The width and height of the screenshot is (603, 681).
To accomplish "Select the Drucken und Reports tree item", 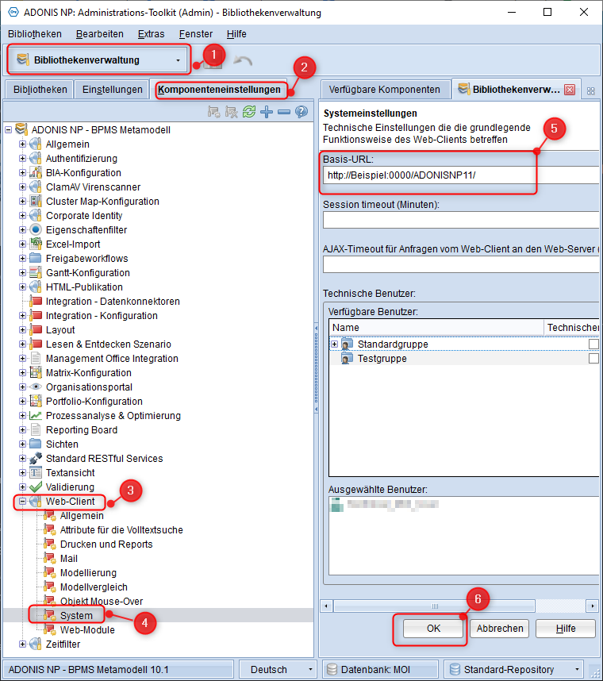I will [x=106, y=544].
